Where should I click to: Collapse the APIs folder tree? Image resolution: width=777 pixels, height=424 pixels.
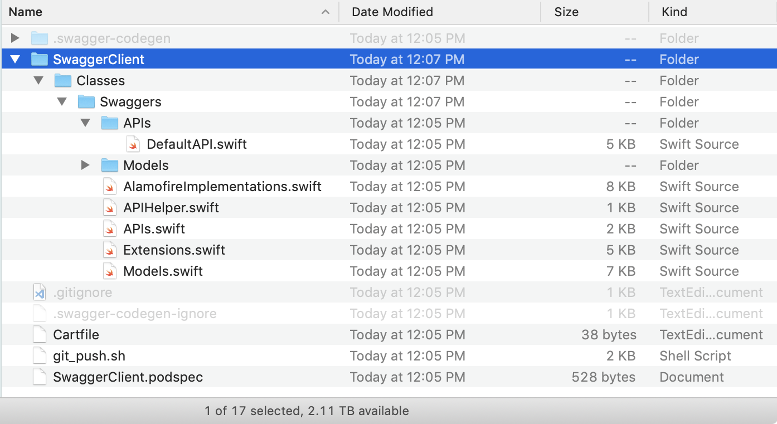(x=85, y=123)
